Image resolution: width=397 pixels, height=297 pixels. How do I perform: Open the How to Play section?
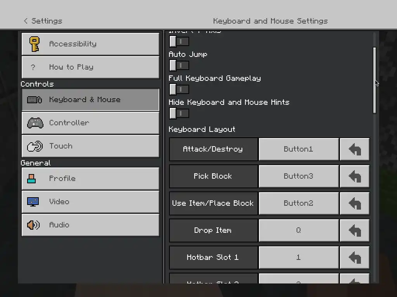[x=90, y=67]
